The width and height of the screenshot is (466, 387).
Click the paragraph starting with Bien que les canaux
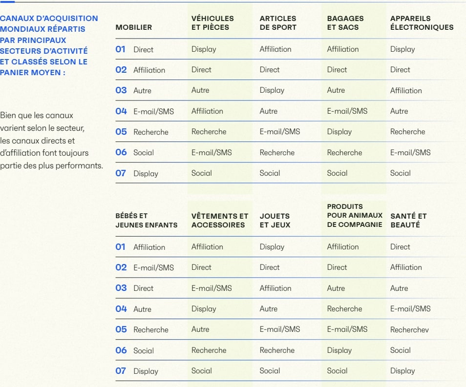[51, 141]
